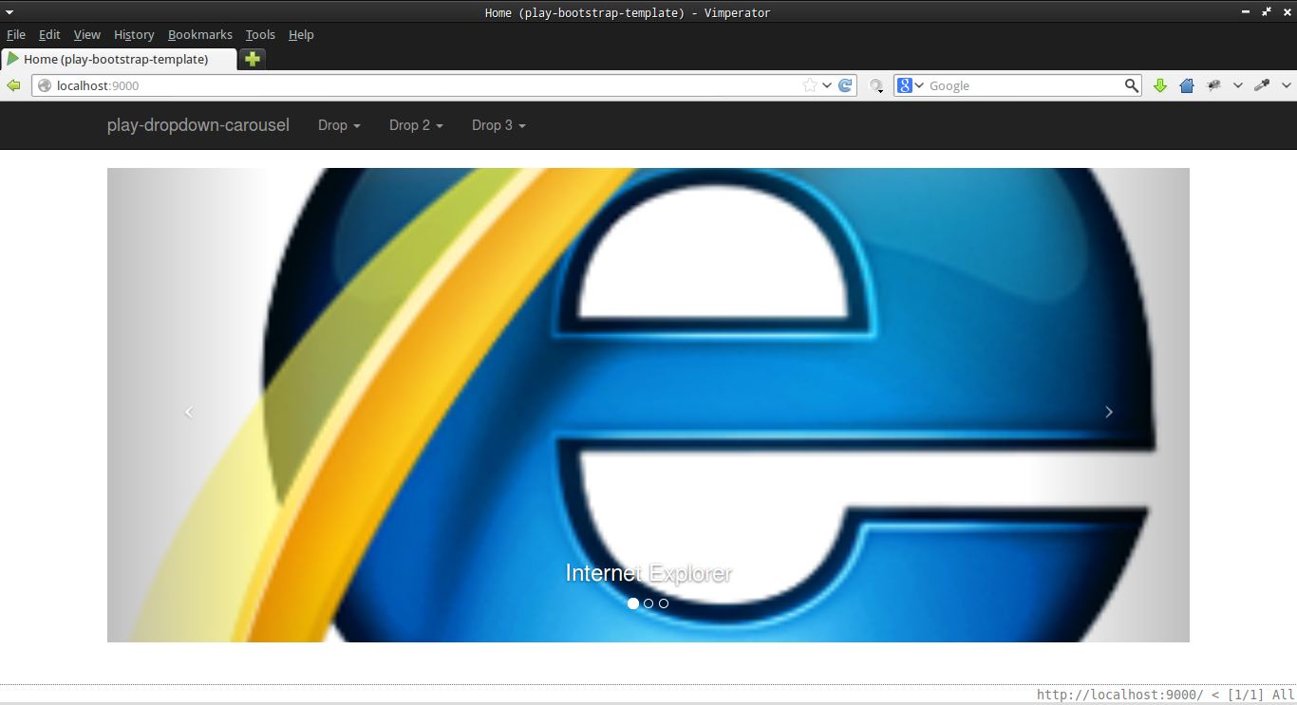The image size is (1297, 705).
Task: Expand the eyedropper dropdown arrow
Action: [1286, 85]
